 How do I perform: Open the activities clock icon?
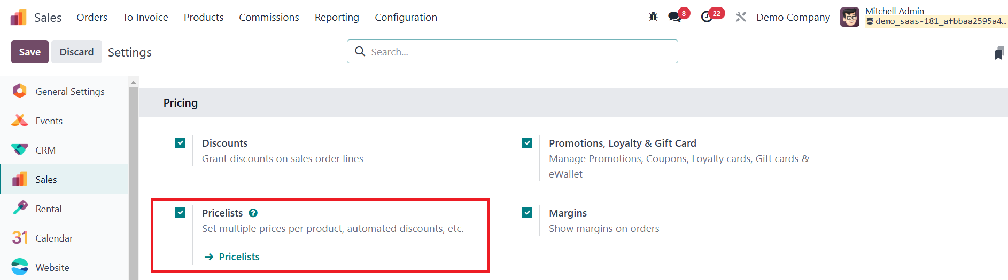click(x=707, y=17)
